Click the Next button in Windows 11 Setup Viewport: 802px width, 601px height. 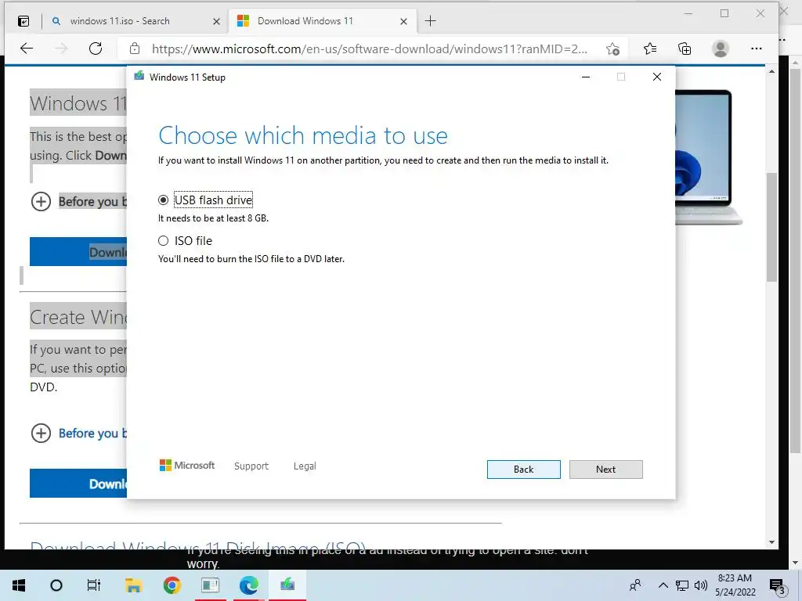[x=605, y=470]
